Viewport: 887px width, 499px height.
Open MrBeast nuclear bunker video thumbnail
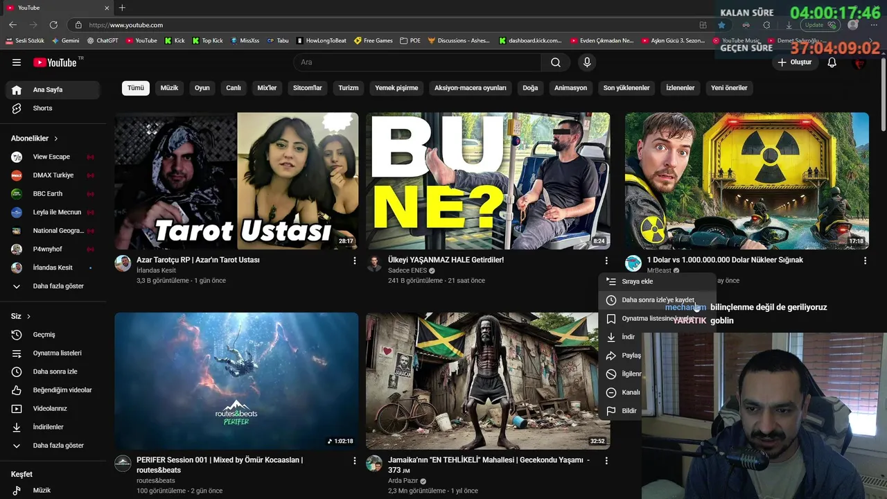point(747,181)
